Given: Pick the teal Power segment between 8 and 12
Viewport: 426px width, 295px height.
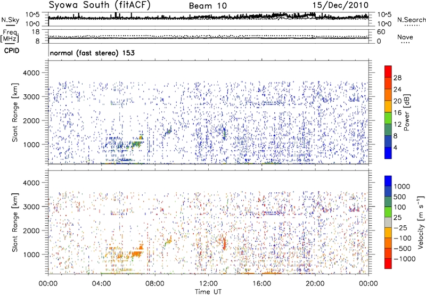Looking at the screenshot, I should point(388,130).
